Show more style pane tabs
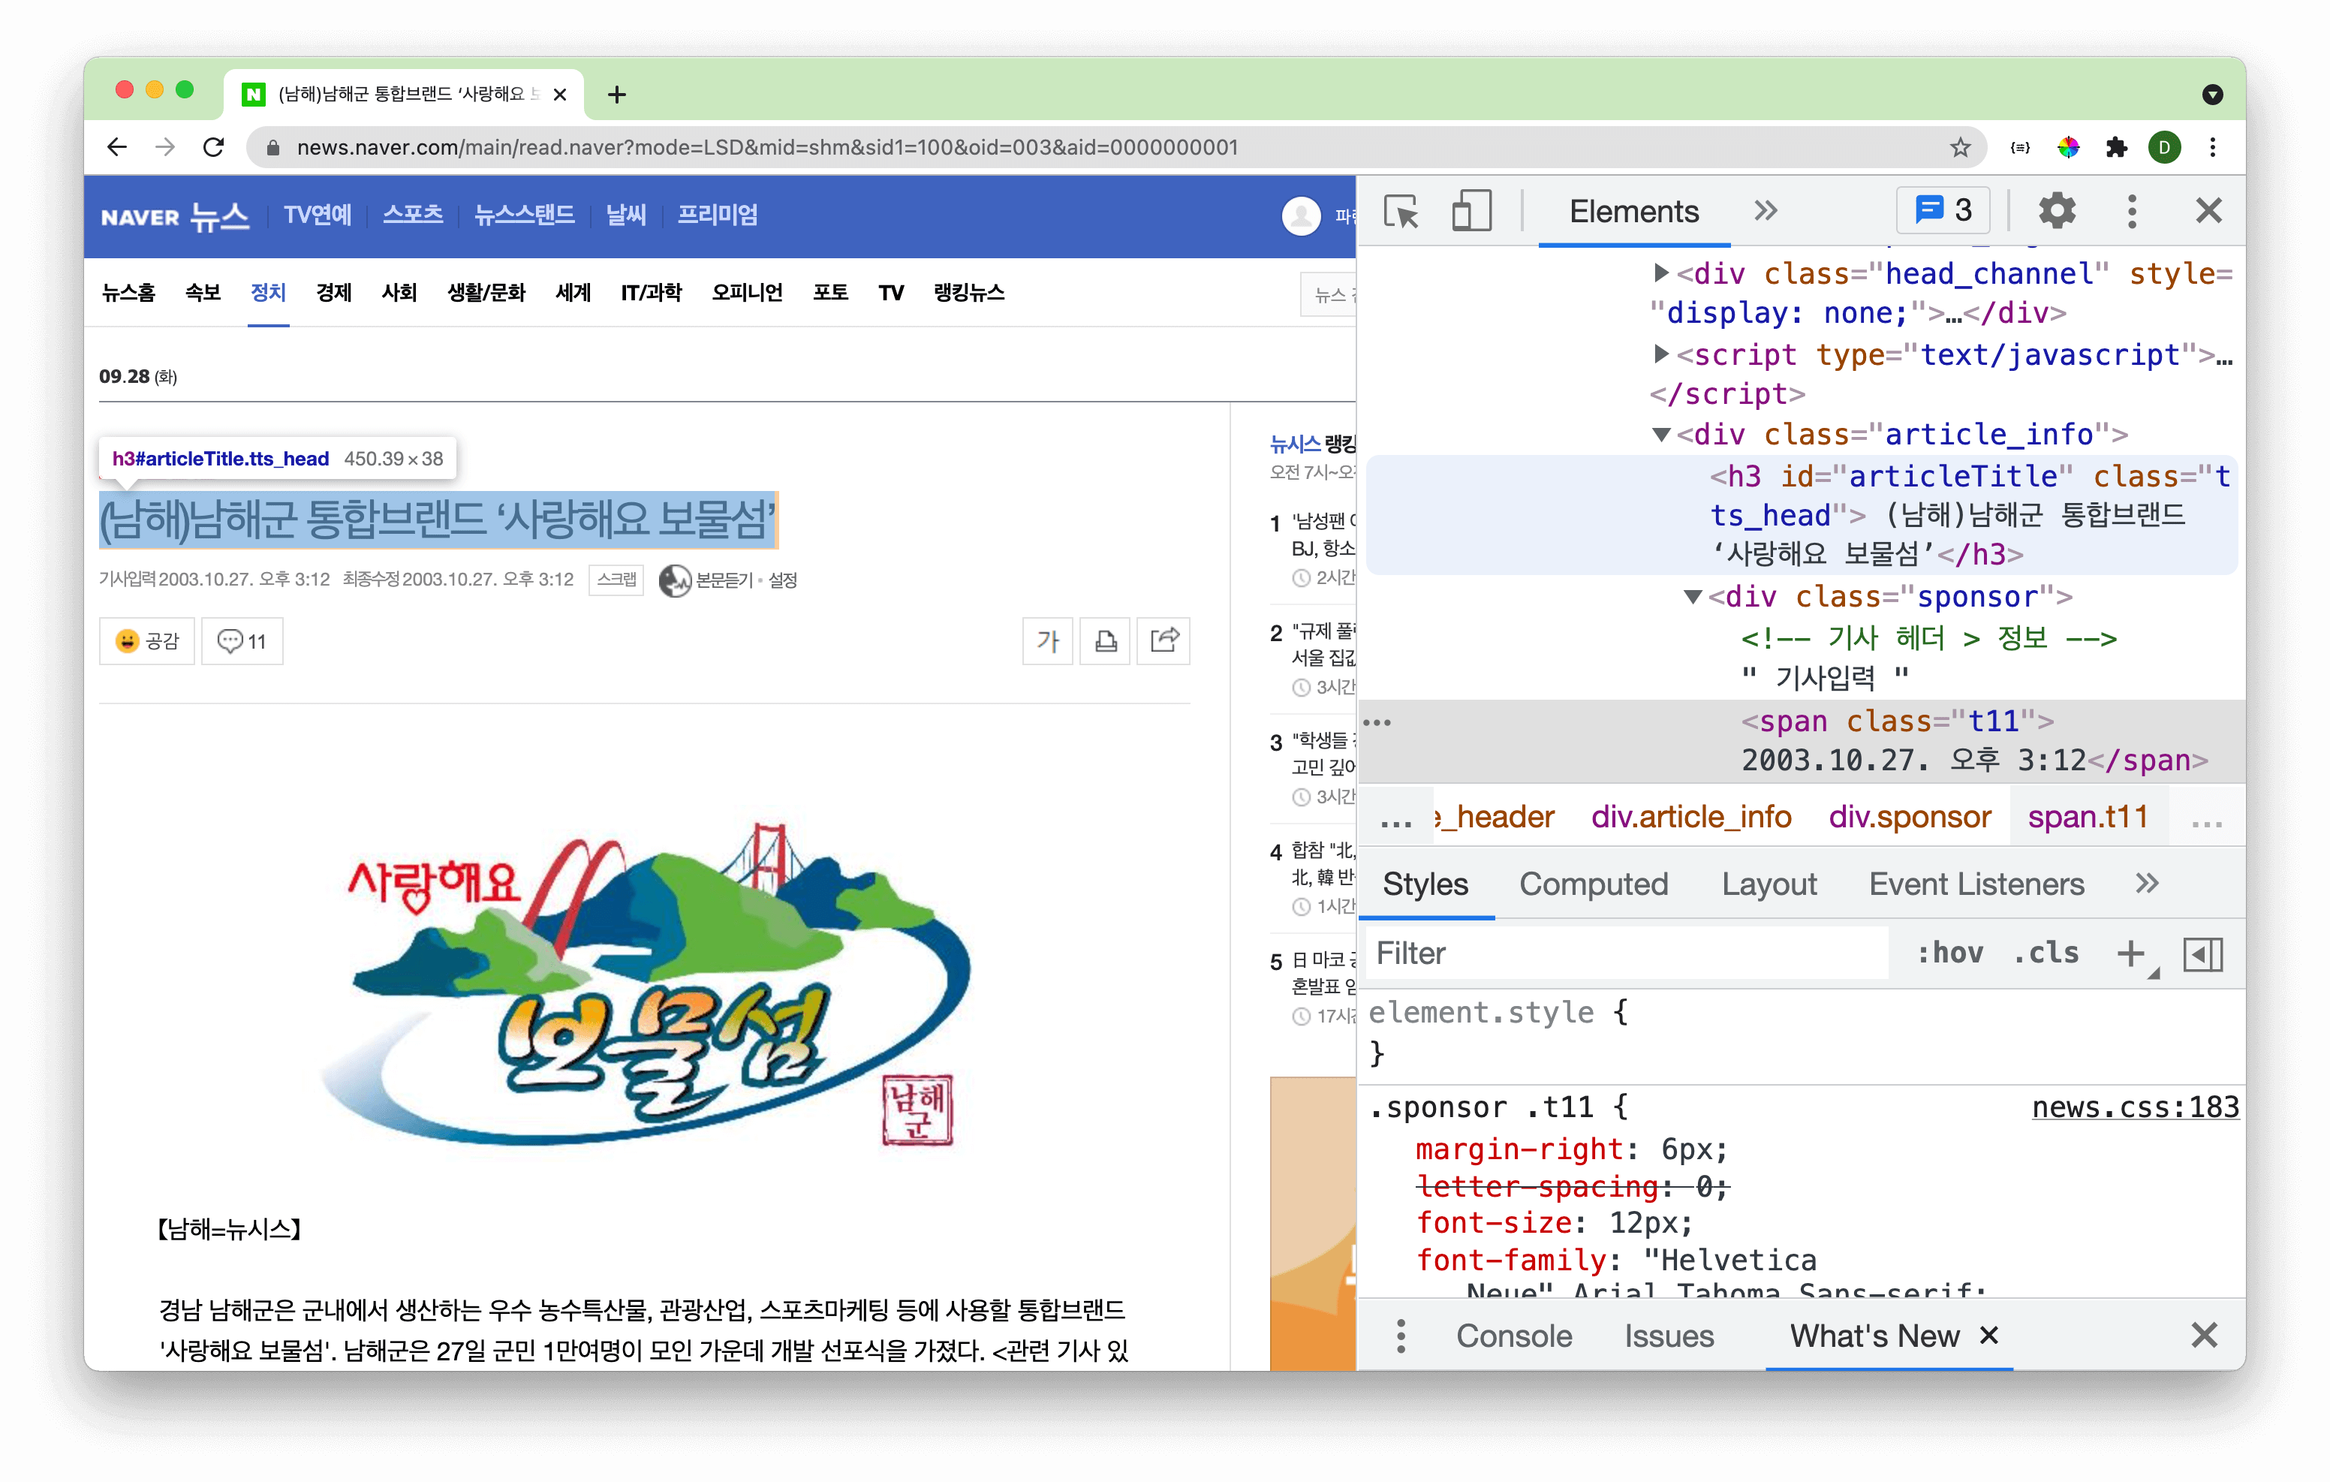 [2147, 884]
